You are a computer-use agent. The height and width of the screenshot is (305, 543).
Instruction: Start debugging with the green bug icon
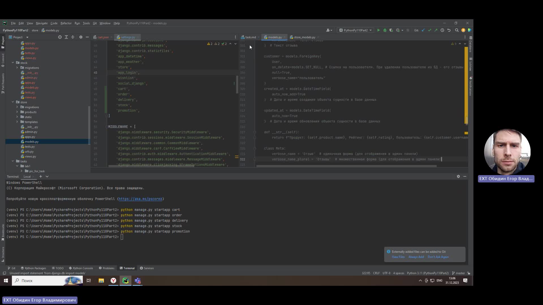[385, 30]
